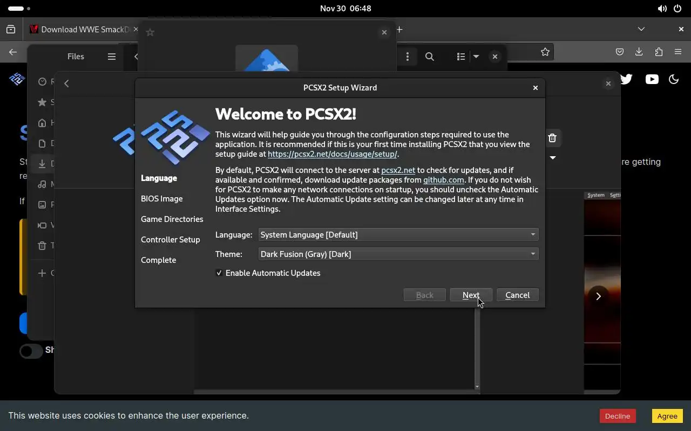Click the vertical scrollbar in the background window
691x431 pixels.
click(x=477, y=347)
